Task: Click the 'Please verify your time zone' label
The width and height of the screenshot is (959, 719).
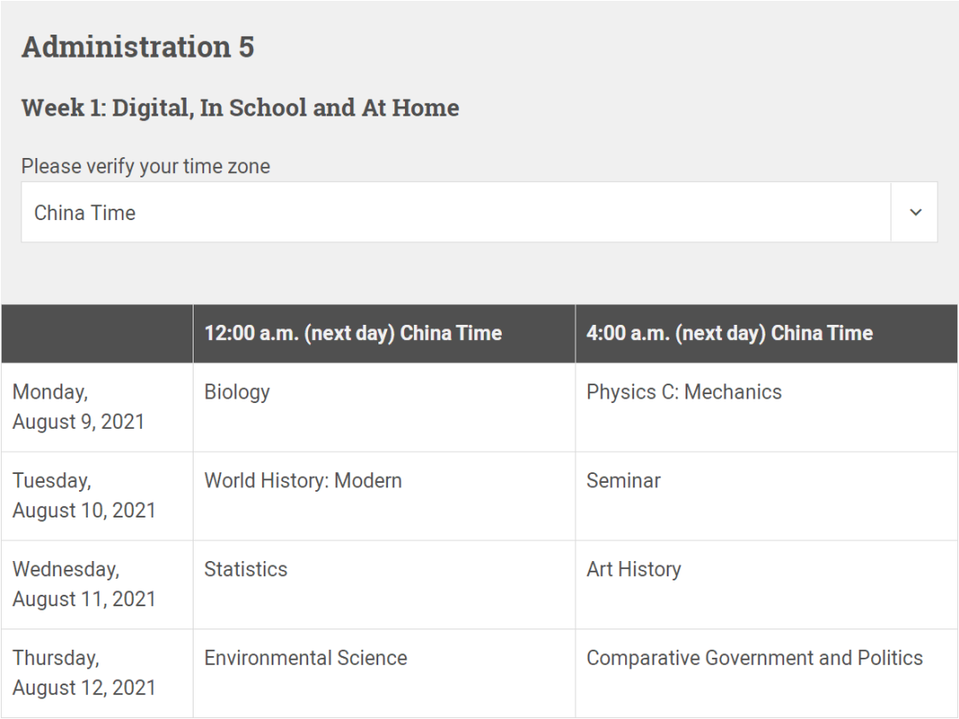Action: 146,167
